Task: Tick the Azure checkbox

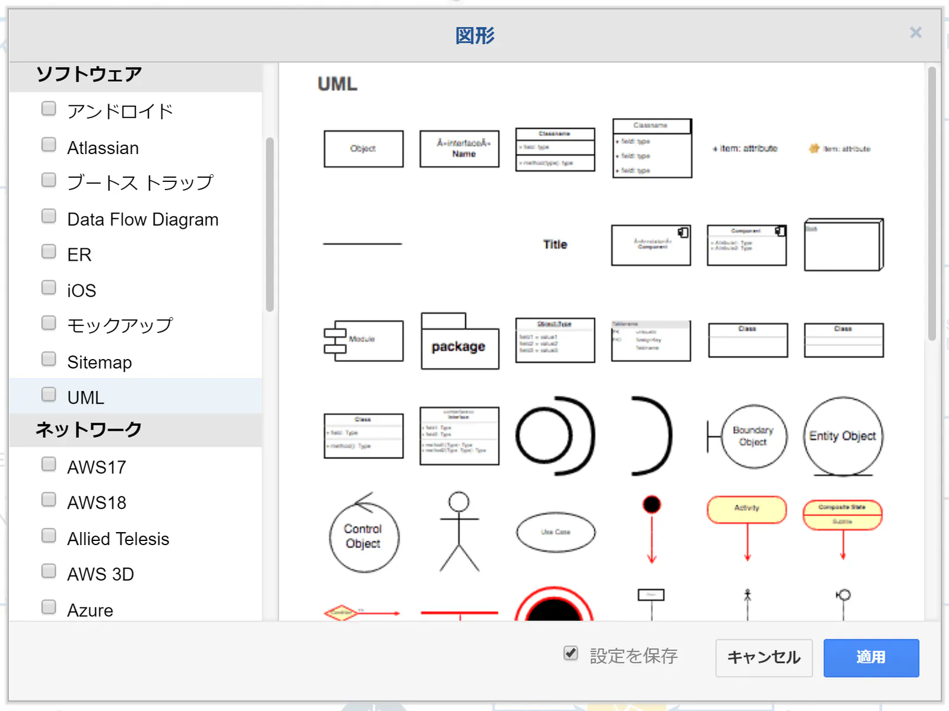Action: click(x=49, y=607)
